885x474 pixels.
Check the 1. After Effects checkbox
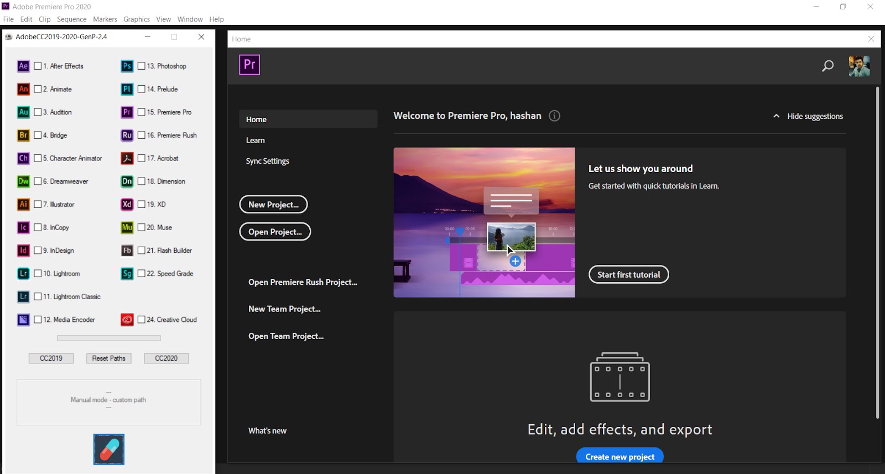click(38, 66)
